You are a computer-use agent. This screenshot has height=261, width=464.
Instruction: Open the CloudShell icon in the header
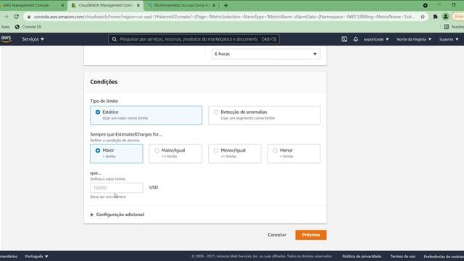click(344, 39)
